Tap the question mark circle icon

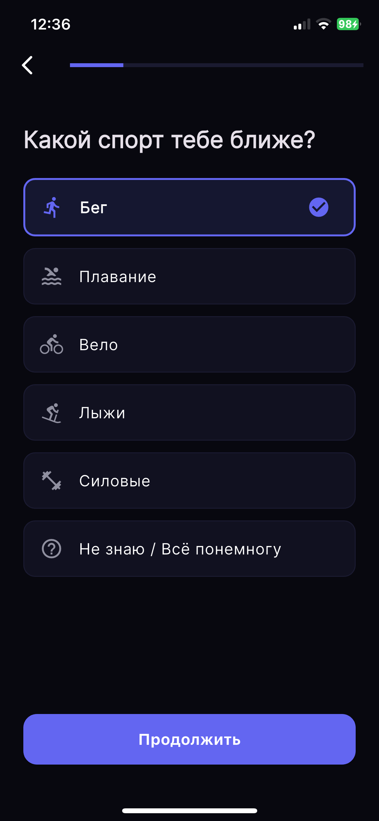coord(52,549)
